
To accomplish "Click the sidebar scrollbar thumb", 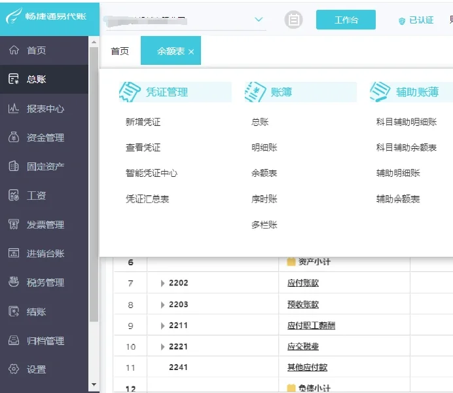I will [94, 184].
